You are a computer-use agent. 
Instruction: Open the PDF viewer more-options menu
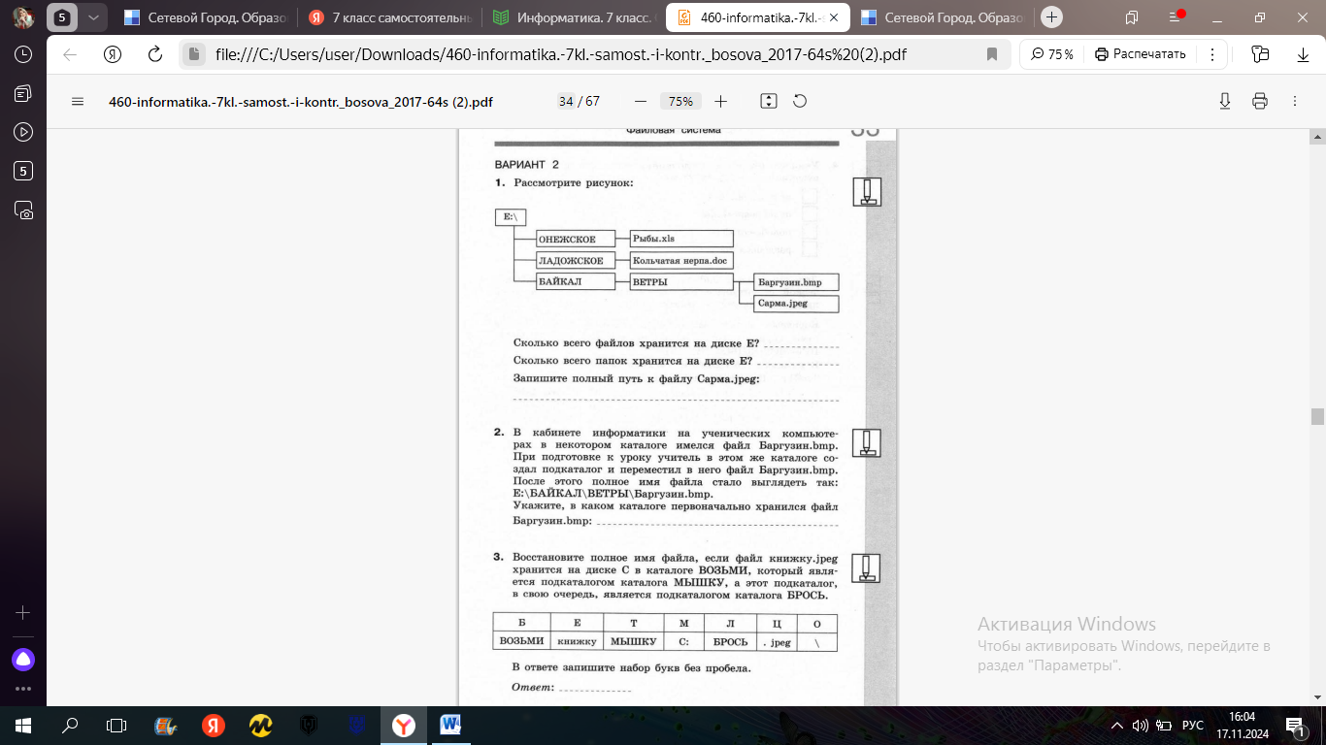pos(1295,101)
